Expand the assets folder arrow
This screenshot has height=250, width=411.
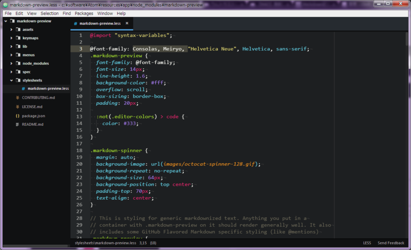(11, 30)
